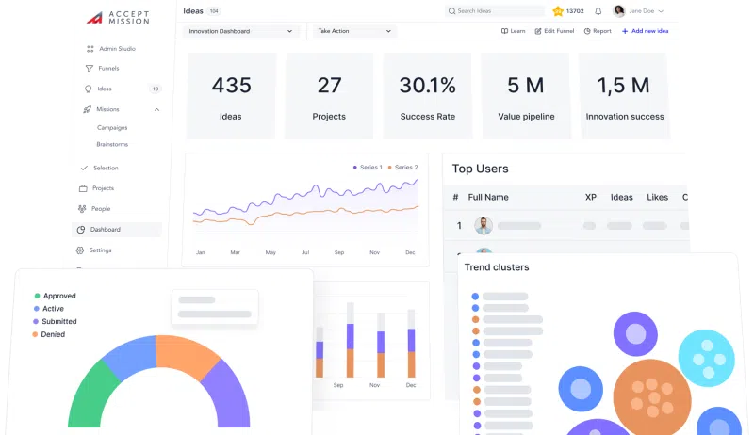Toggle the Denied legend item

click(49, 334)
